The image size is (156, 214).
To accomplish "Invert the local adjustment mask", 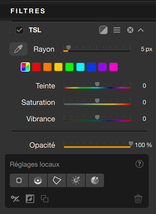I will click(30, 199).
